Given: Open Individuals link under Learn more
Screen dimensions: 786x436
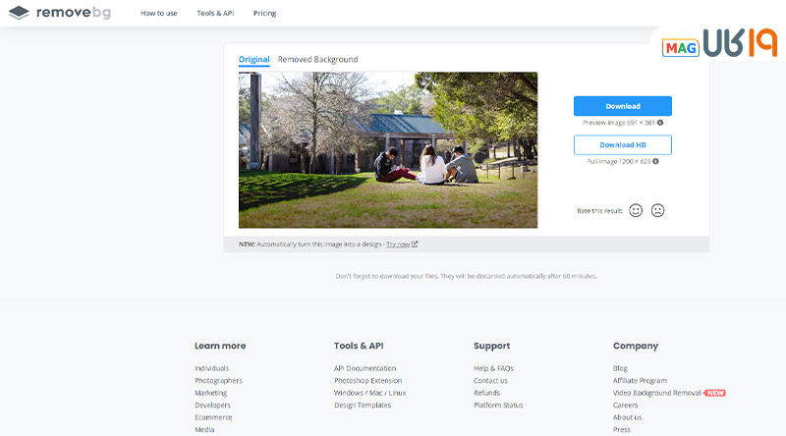Looking at the screenshot, I should pyautogui.click(x=211, y=368).
